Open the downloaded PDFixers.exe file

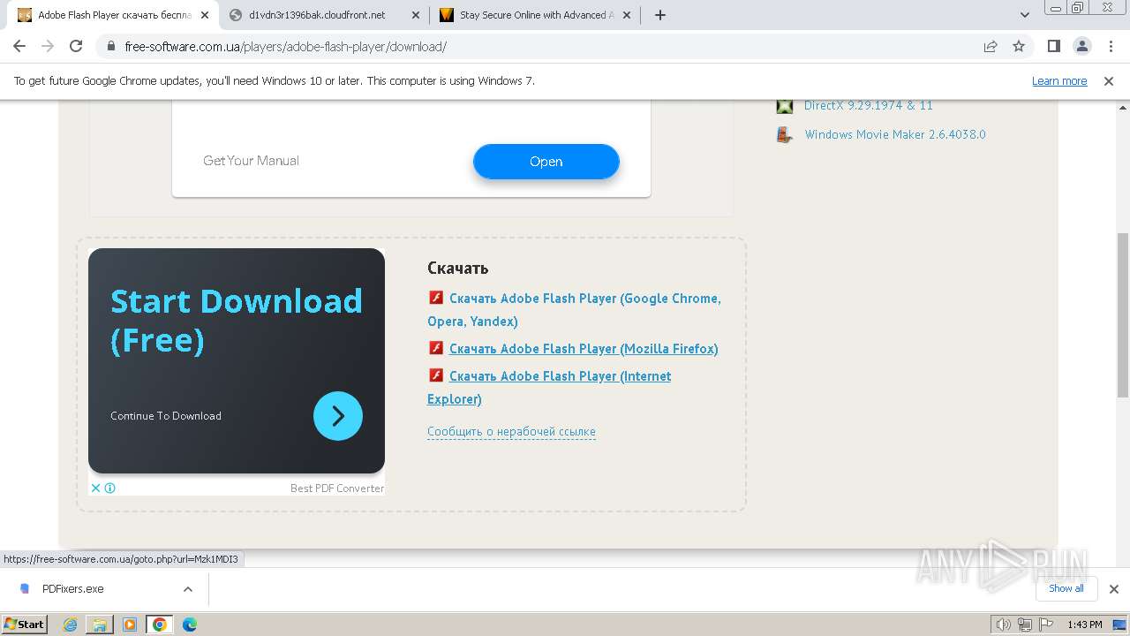click(73, 589)
